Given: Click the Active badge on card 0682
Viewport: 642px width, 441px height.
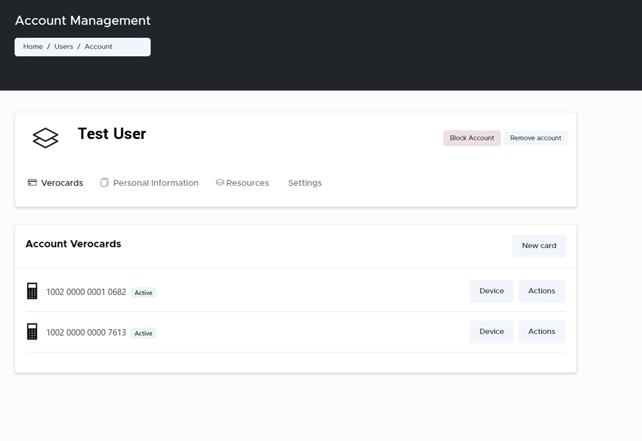Looking at the screenshot, I should (144, 293).
